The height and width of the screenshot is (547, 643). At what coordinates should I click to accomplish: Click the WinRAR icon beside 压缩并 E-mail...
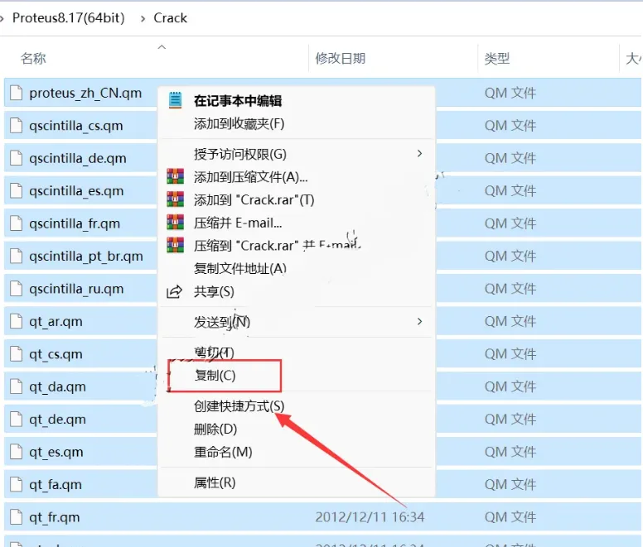tap(175, 223)
